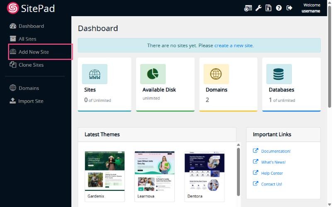
Task: Open the Help Center link
Action: coord(272,173)
